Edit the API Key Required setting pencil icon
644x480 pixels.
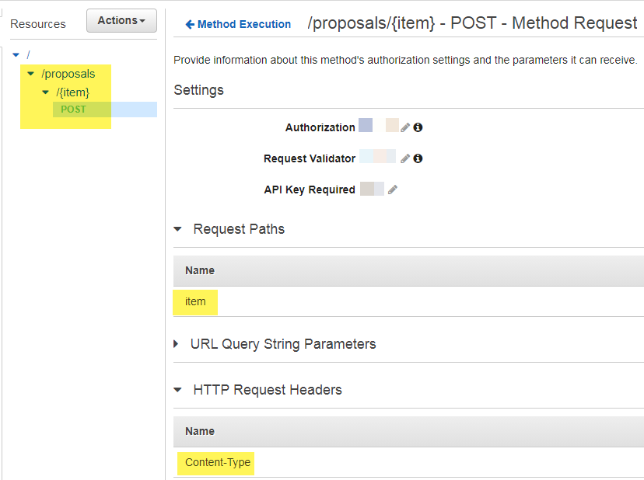pos(393,188)
